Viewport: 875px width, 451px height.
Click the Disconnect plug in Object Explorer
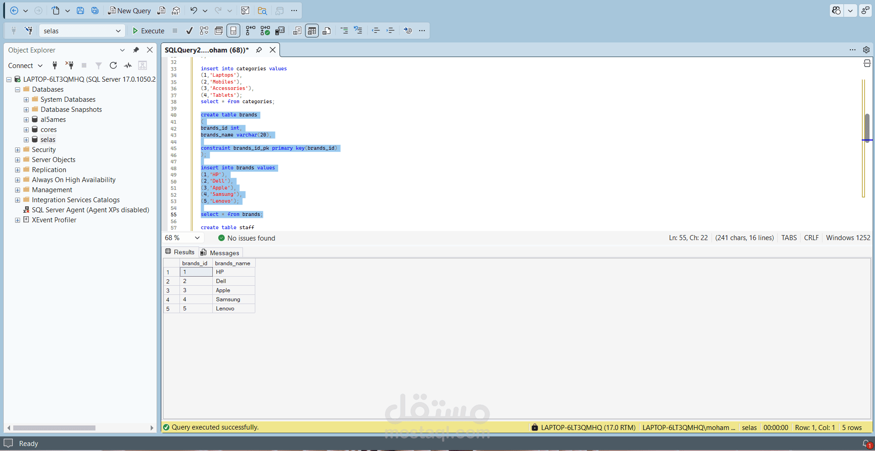pos(69,65)
